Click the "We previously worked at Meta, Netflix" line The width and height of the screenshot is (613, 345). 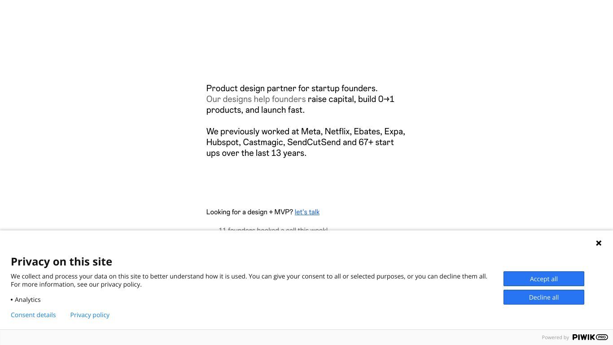pos(306,132)
